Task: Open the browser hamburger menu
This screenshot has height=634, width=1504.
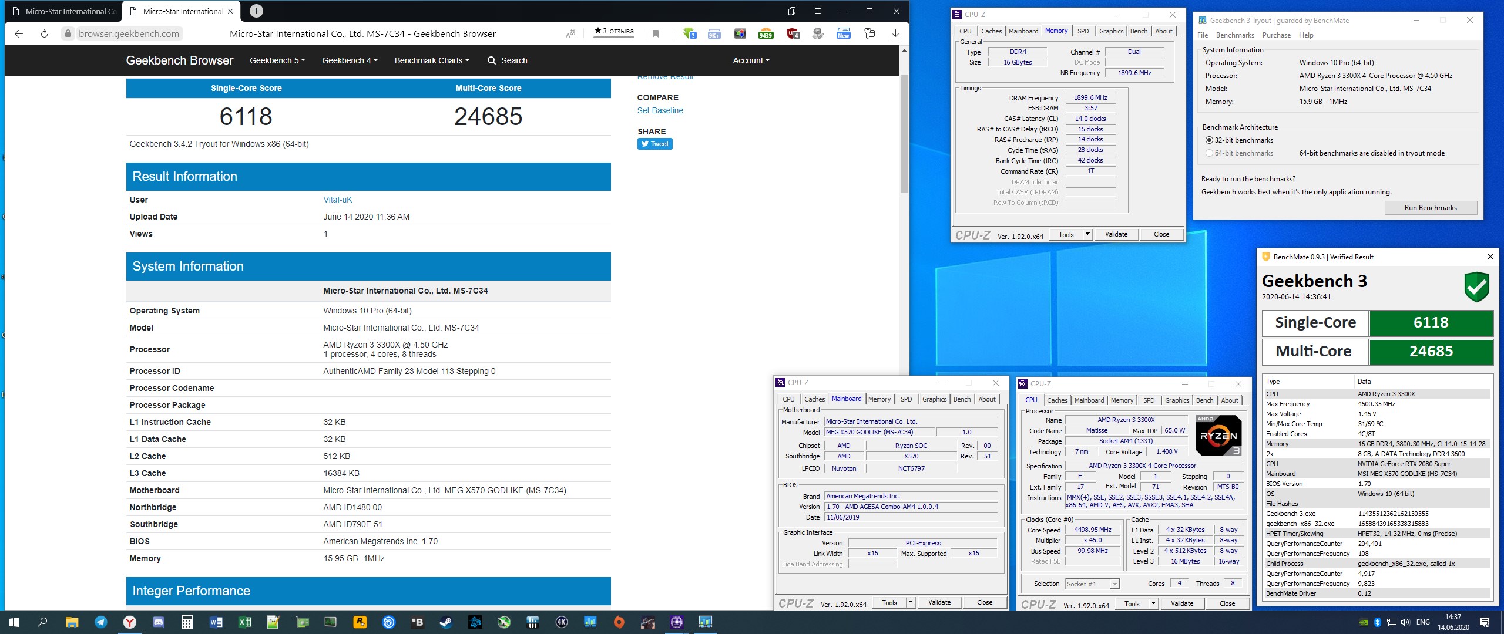Action: coord(817,11)
